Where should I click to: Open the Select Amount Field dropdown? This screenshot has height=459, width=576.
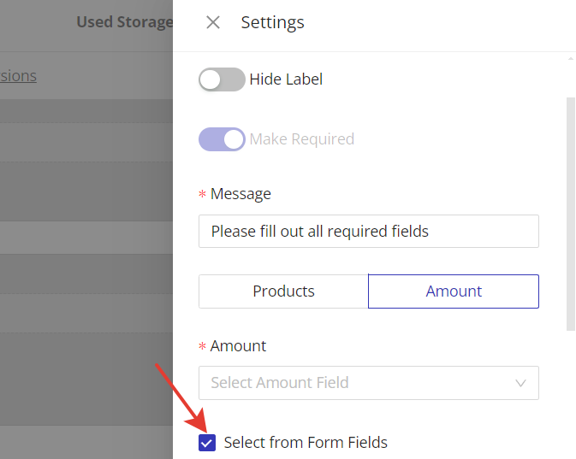coord(359,383)
